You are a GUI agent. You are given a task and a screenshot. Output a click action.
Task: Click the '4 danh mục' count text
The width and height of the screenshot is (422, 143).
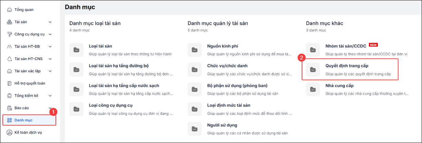79,31
